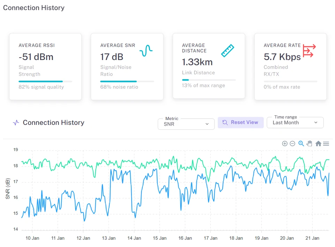Click the 5.7 Kbps value
The width and height of the screenshot is (335, 247).
(x=282, y=57)
